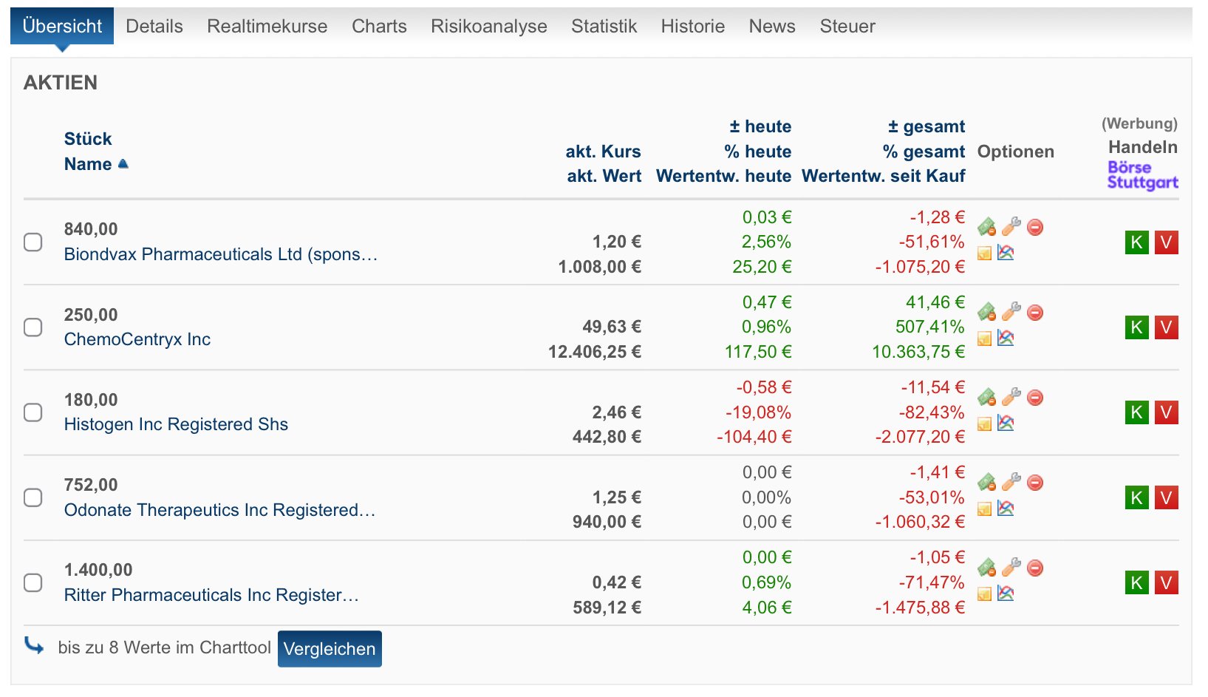Click green K buy button for ChemoCentryx
This screenshot has width=1208, height=697.
pyautogui.click(x=1136, y=327)
